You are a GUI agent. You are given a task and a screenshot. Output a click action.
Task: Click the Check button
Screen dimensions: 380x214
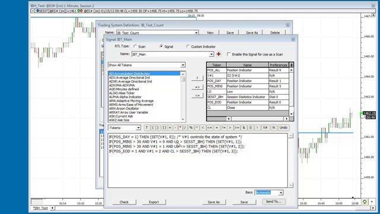(124, 202)
